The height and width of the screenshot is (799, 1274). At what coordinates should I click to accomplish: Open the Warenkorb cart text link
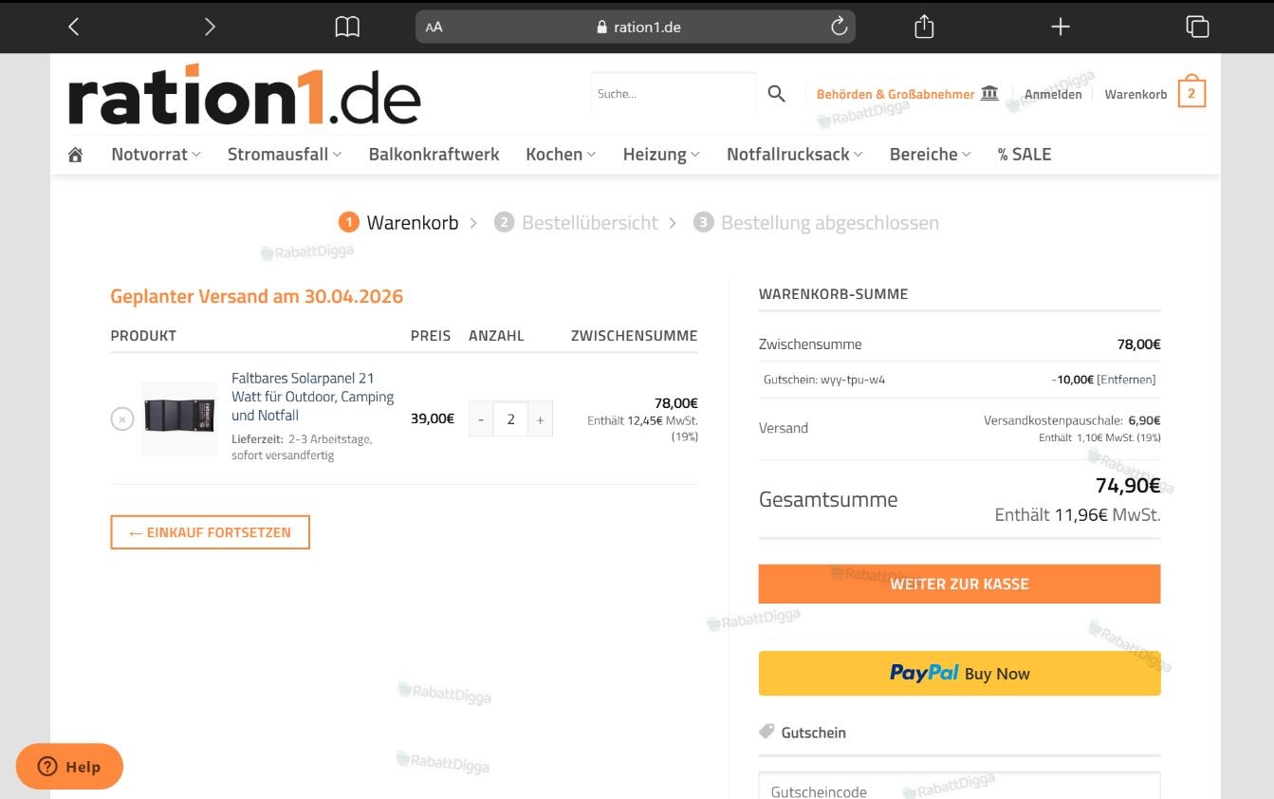[1136, 94]
